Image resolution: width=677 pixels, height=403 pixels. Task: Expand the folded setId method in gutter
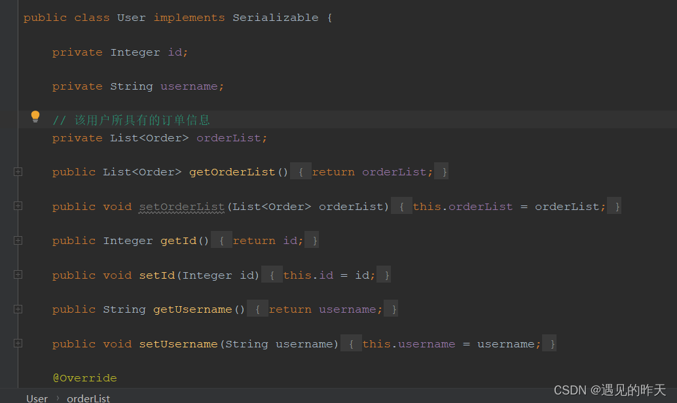coord(18,274)
